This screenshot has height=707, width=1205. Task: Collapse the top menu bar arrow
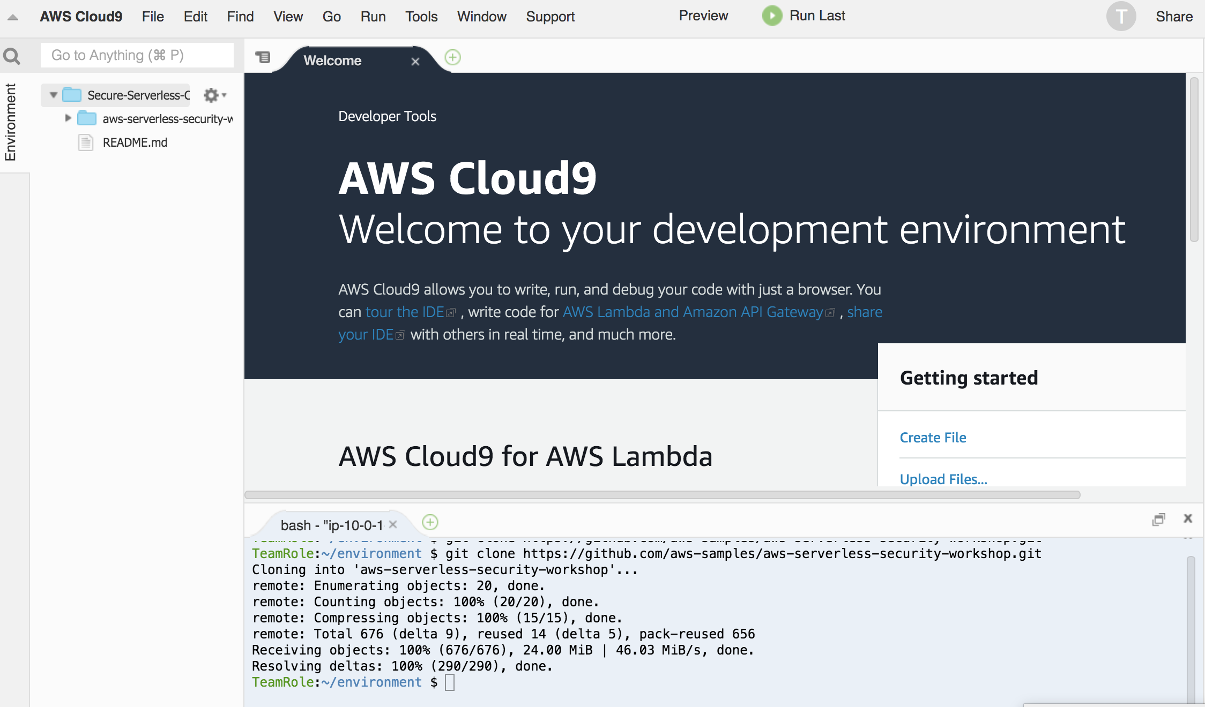tap(13, 18)
